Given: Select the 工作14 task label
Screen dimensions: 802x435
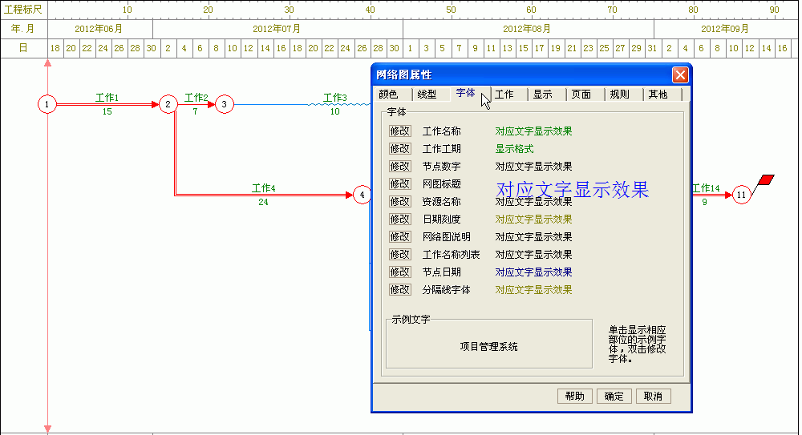Looking at the screenshot, I should 706,188.
